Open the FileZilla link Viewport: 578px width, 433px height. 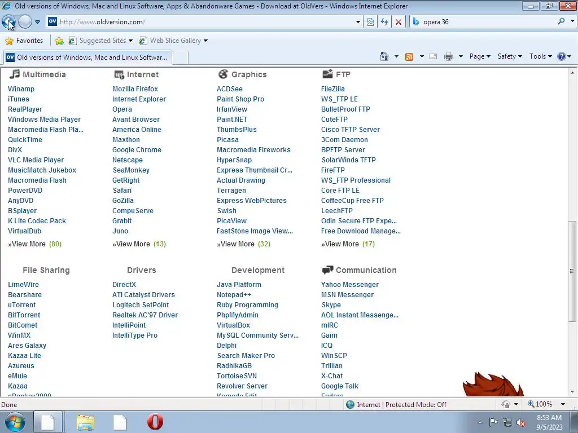tap(333, 89)
